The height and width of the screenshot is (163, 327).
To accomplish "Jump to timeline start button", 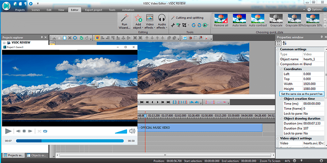I will click(142, 102).
